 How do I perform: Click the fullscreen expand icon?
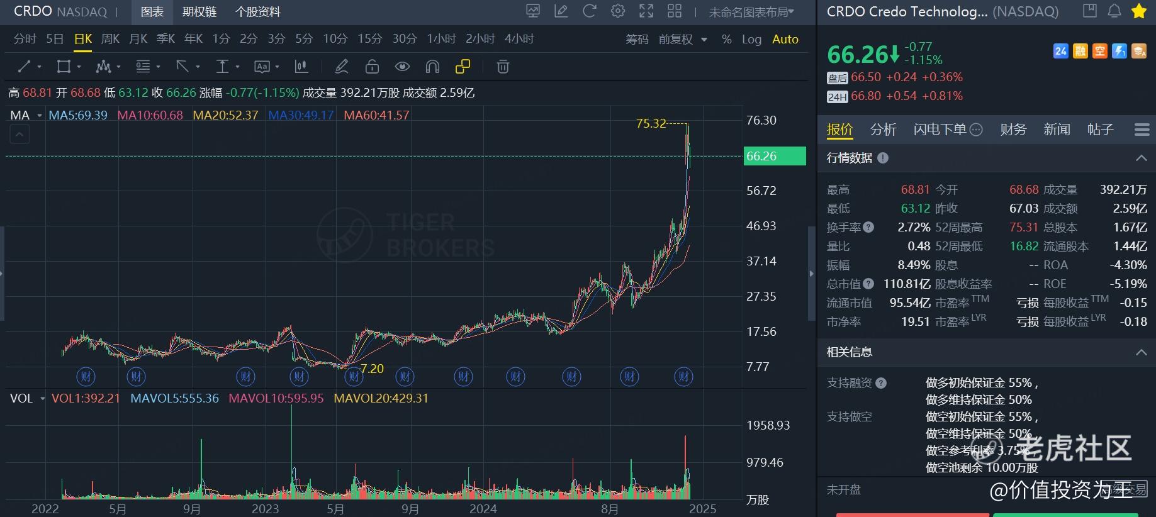pos(646,11)
